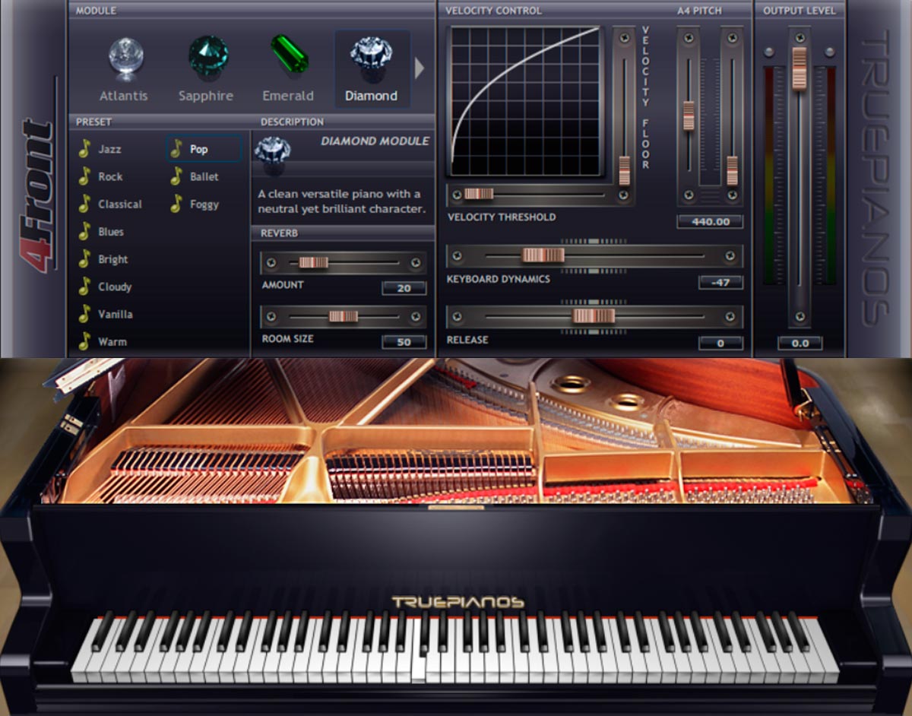Click the A4 Pitch value field 440.00
912x716 pixels.
coord(710,222)
